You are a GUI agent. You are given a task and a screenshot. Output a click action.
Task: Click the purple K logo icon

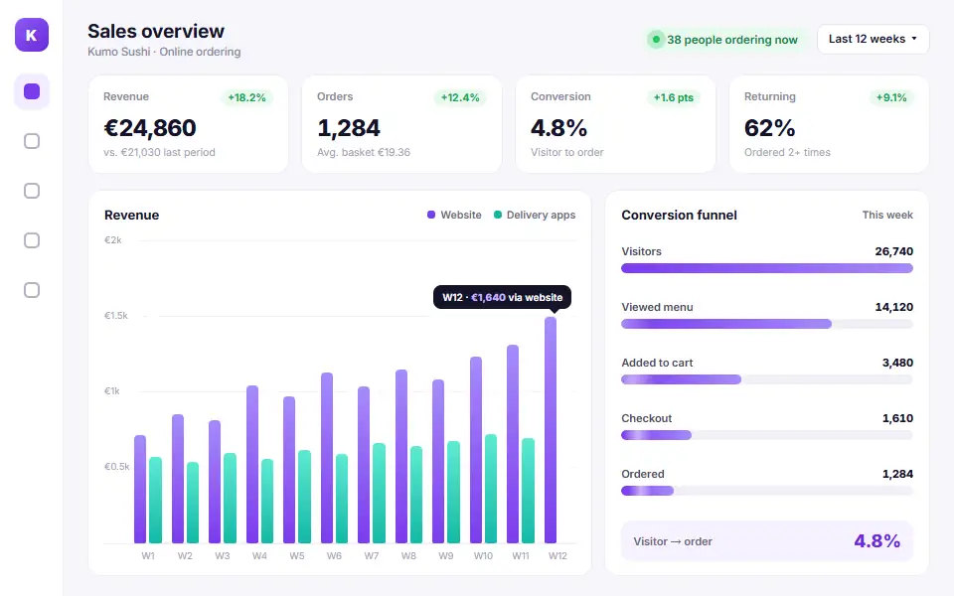pyautogui.click(x=32, y=35)
